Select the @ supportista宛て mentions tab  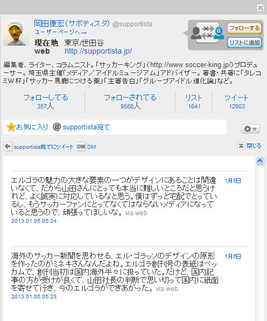[81, 127]
